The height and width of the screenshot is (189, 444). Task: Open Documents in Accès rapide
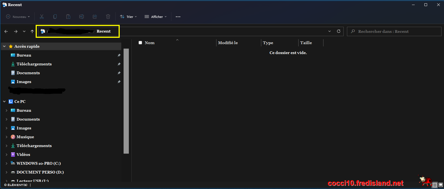28,73
